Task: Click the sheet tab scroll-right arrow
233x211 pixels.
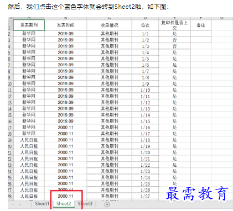Action: point(20,204)
